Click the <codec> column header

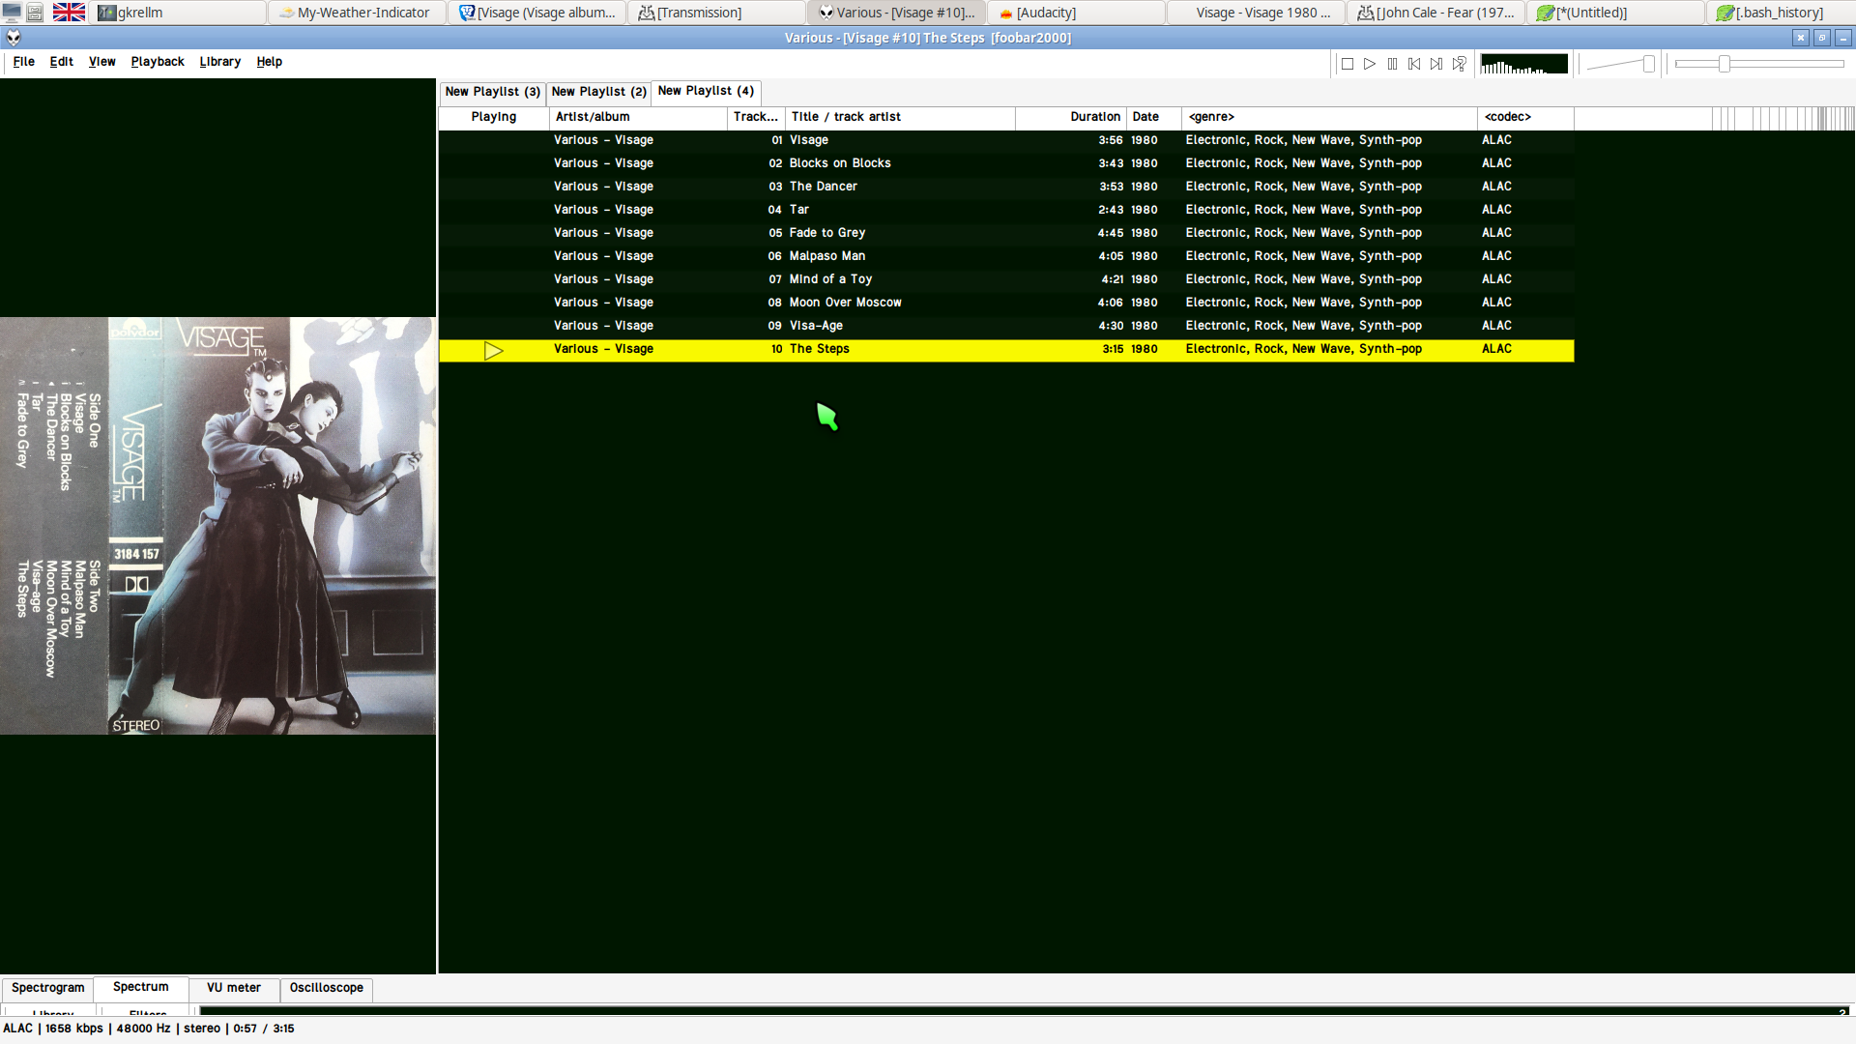click(x=1525, y=117)
